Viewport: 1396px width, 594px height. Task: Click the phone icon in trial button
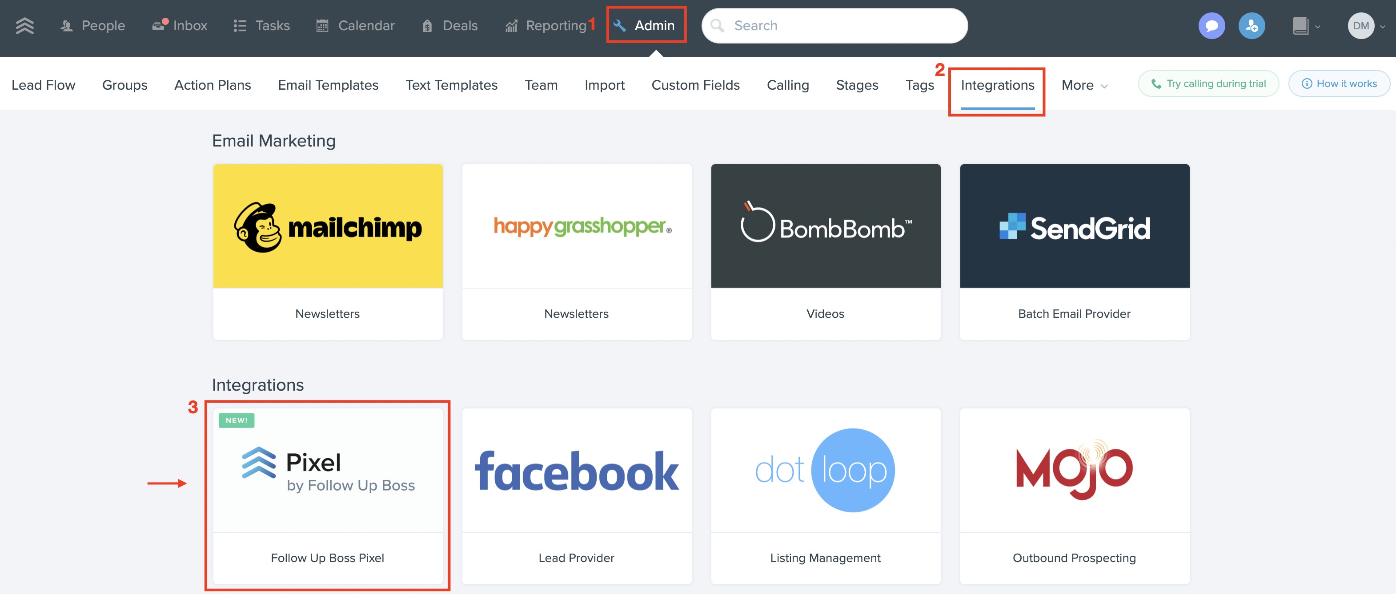[x=1156, y=84]
